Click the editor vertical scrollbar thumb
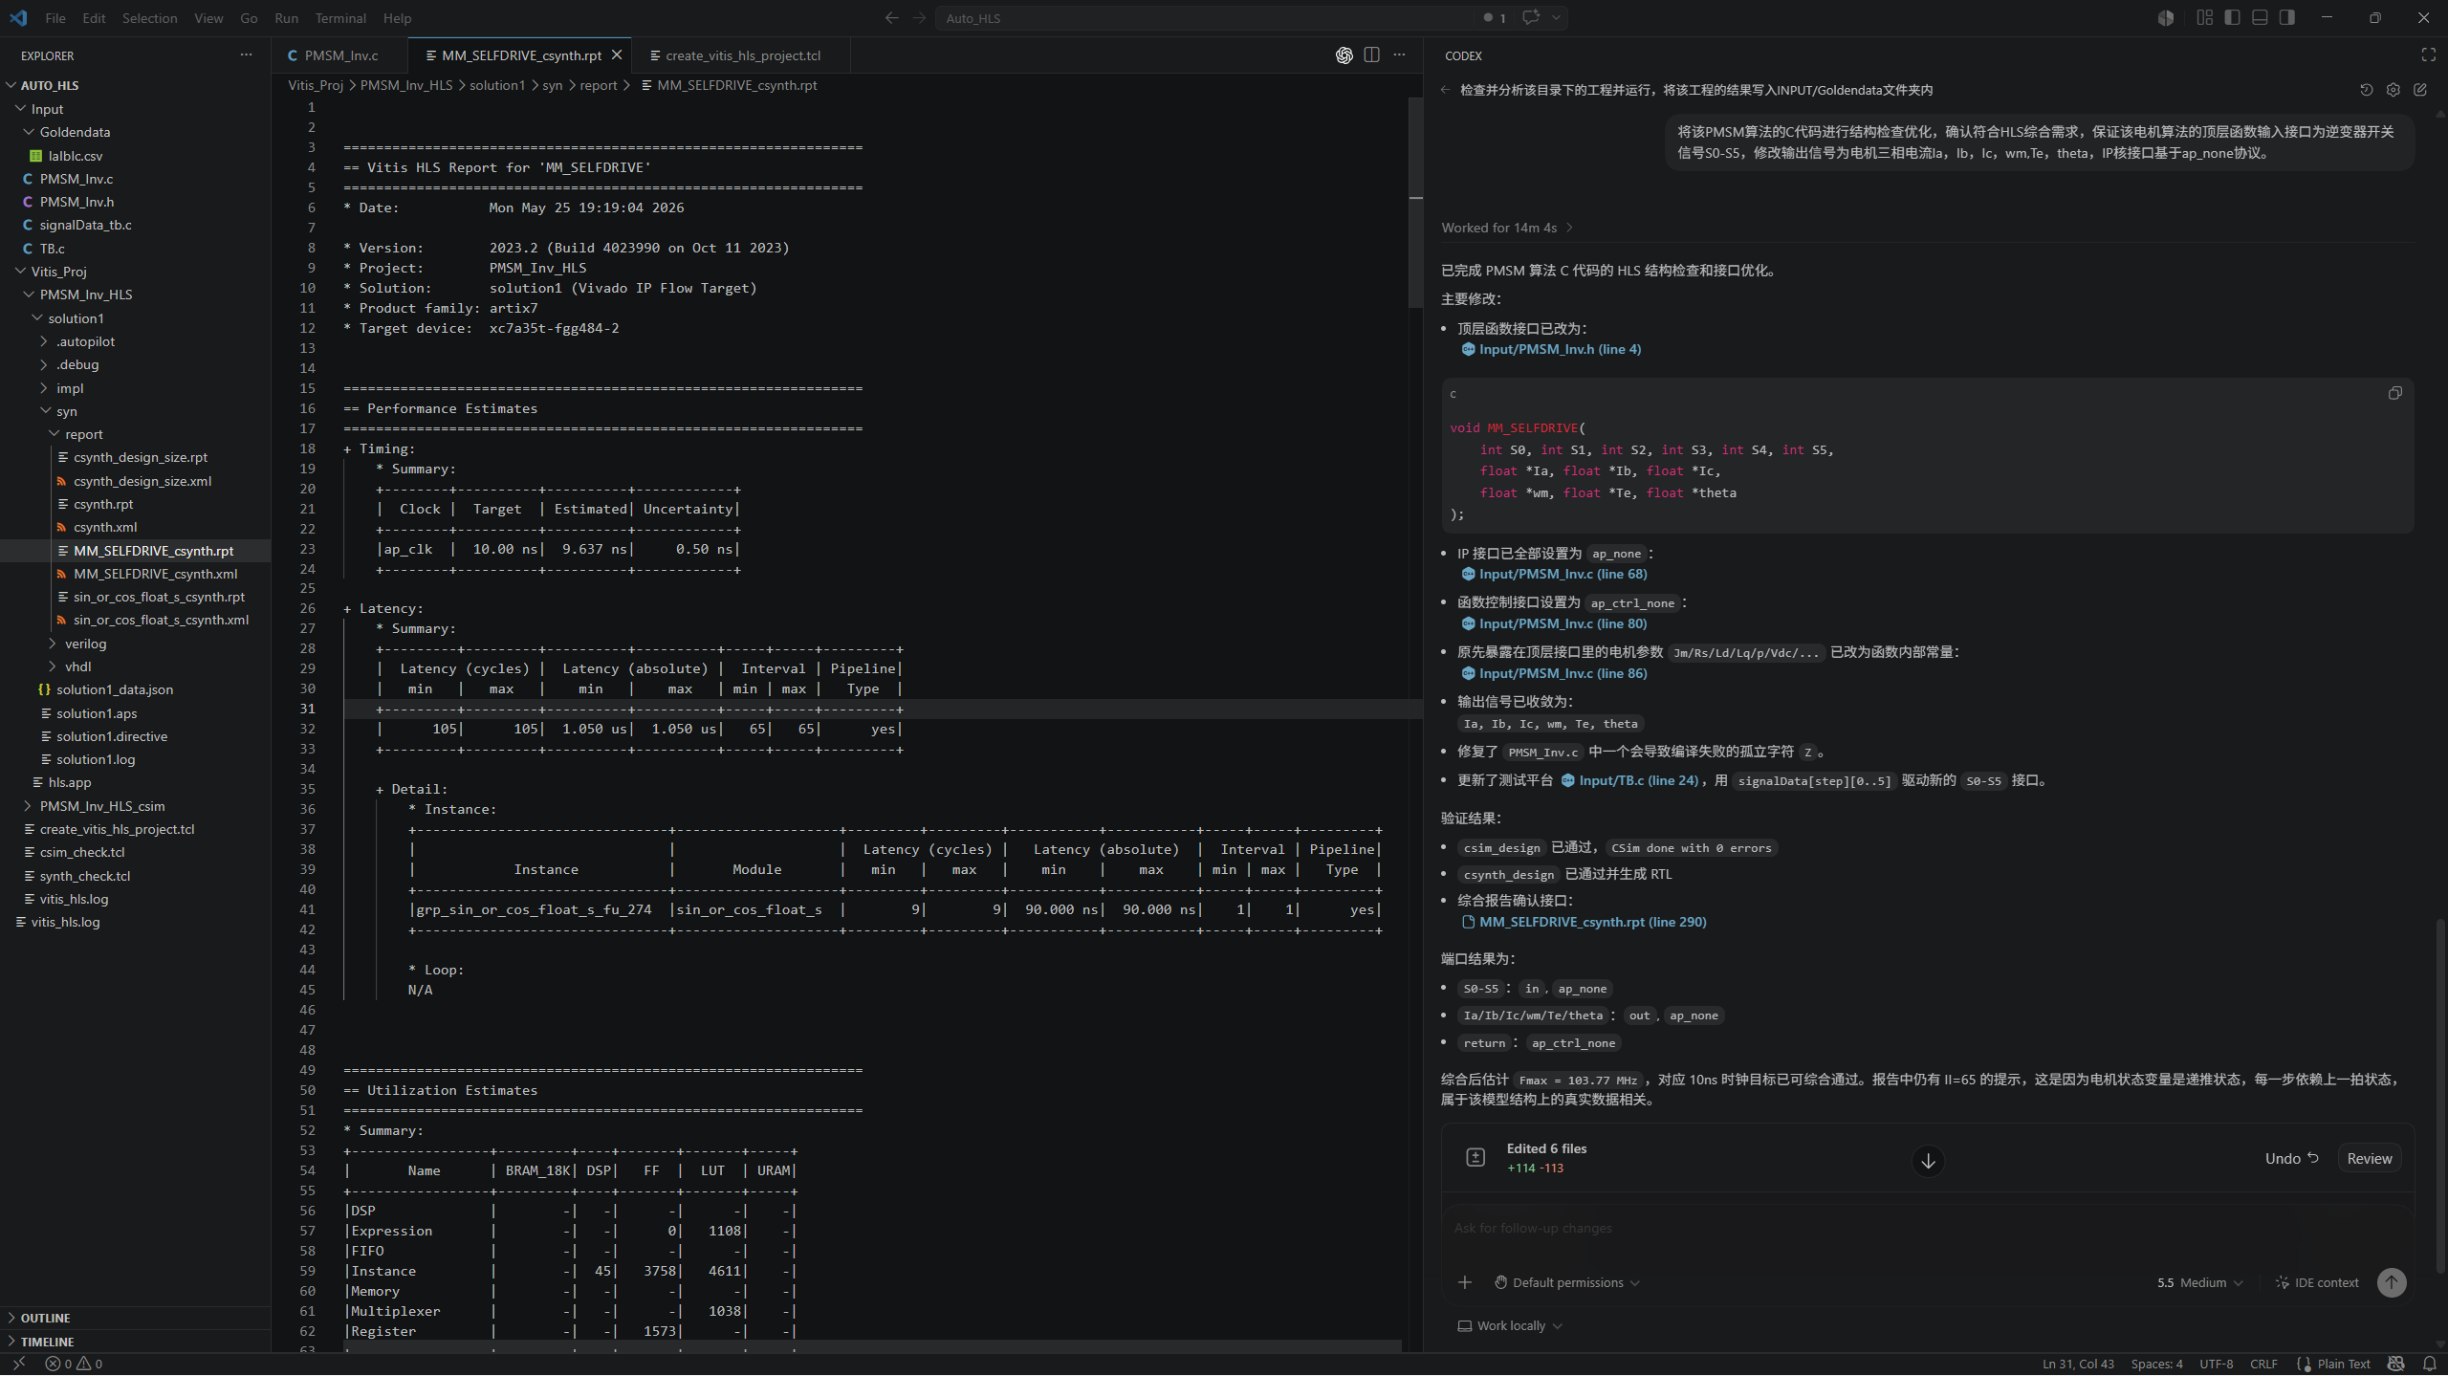Image resolution: width=2448 pixels, height=1376 pixels. [x=1416, y=203]
